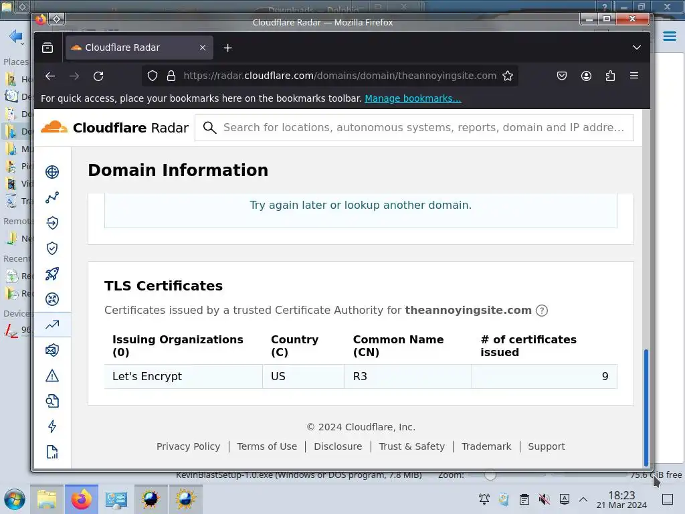Open the Email security envelope icon in sidebar
Image resolution: width=685 pixels, height=514 pixels.
coord(52,350)
